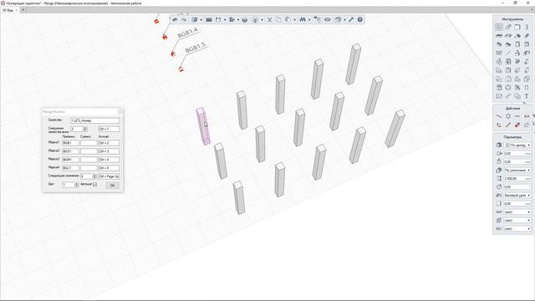
Task: Open dropdown arrow next to the paste icon
Action: pyautogui.click(x=294, y=20)
